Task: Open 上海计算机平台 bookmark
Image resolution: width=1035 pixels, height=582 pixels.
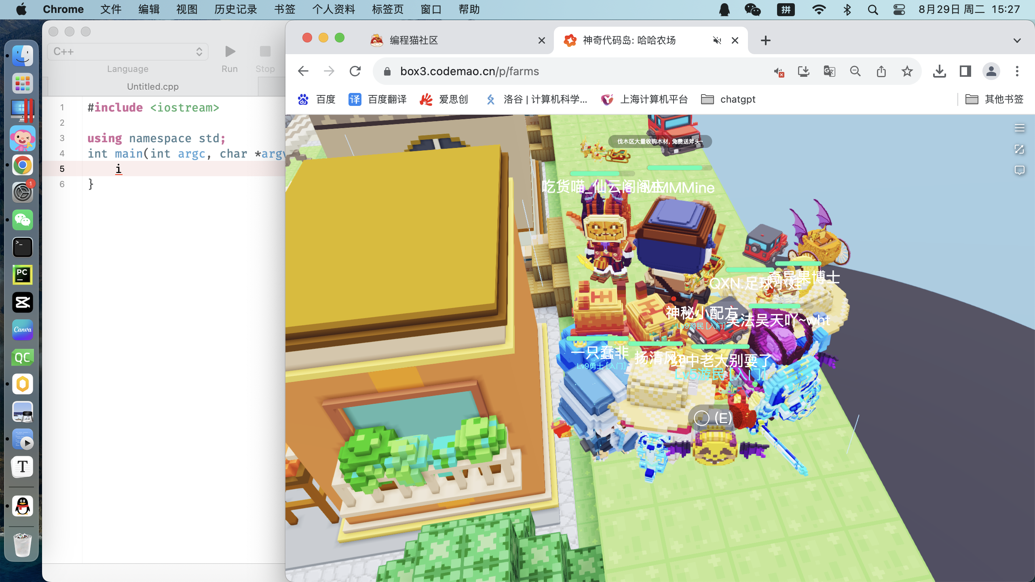Action: click(644, 99)
